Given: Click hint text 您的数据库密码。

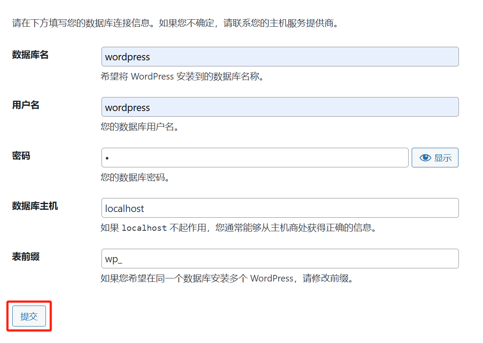Looking at the screenshot, I should pos(136,177).
